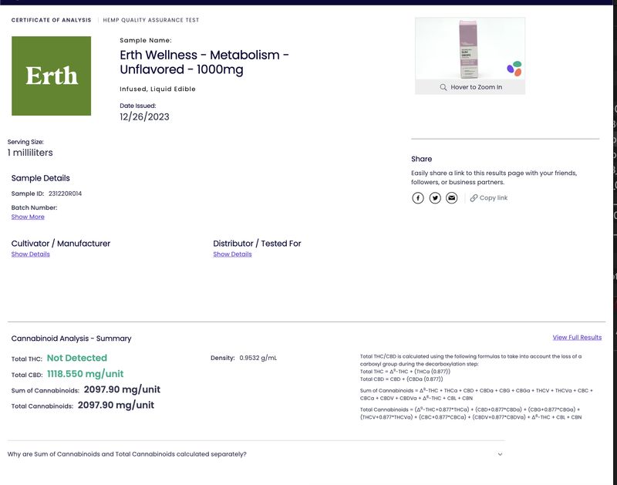This screenshot has width=617, height=485.
Task: Share results via Twitter icon
Action: pos(435,198)
